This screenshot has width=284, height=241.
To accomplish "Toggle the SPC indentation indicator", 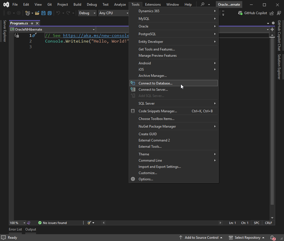I will coord(256,223).
